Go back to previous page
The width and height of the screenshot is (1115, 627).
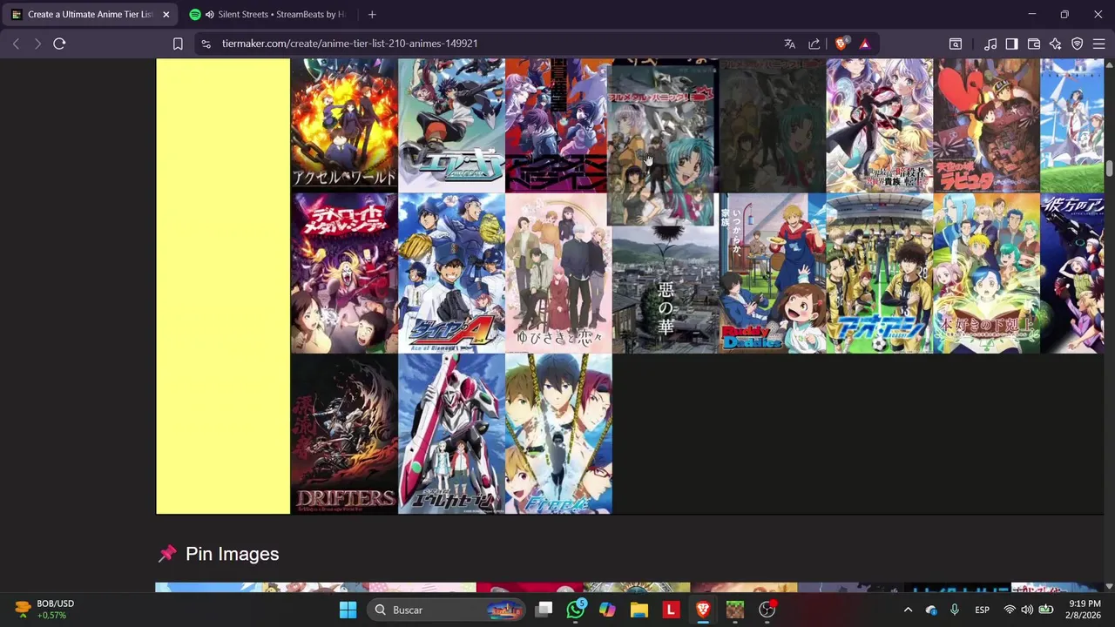pyautogui.click(x=16, y=44)
